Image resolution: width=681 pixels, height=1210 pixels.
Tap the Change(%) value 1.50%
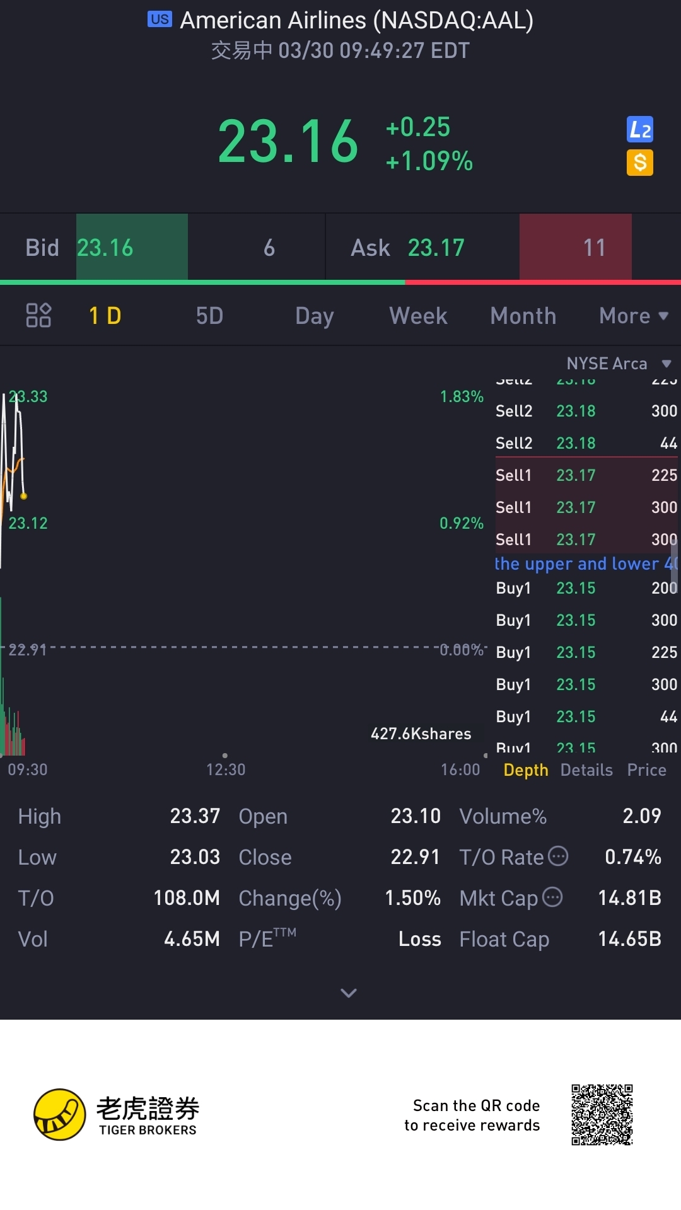pos(413,898)
